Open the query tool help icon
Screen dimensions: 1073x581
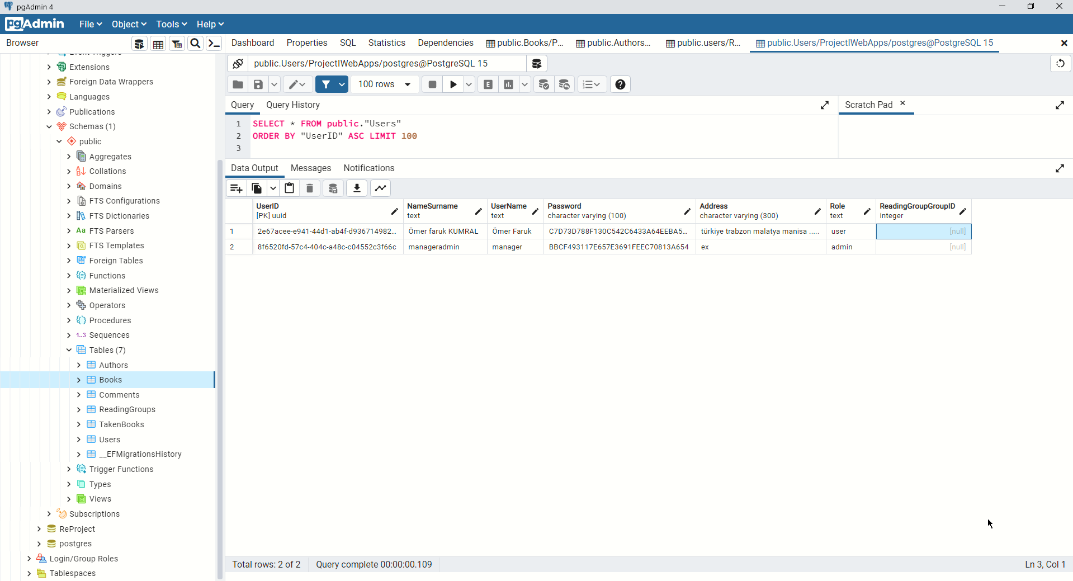point(620,84)
